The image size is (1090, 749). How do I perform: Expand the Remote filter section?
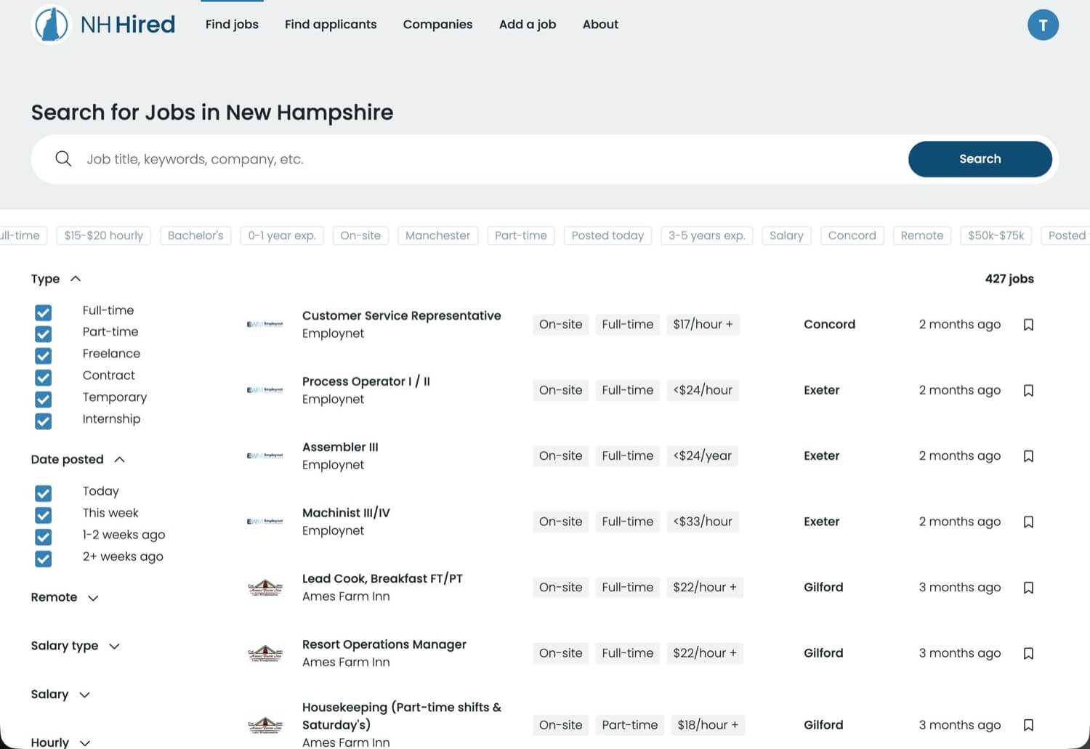point(65,597)
